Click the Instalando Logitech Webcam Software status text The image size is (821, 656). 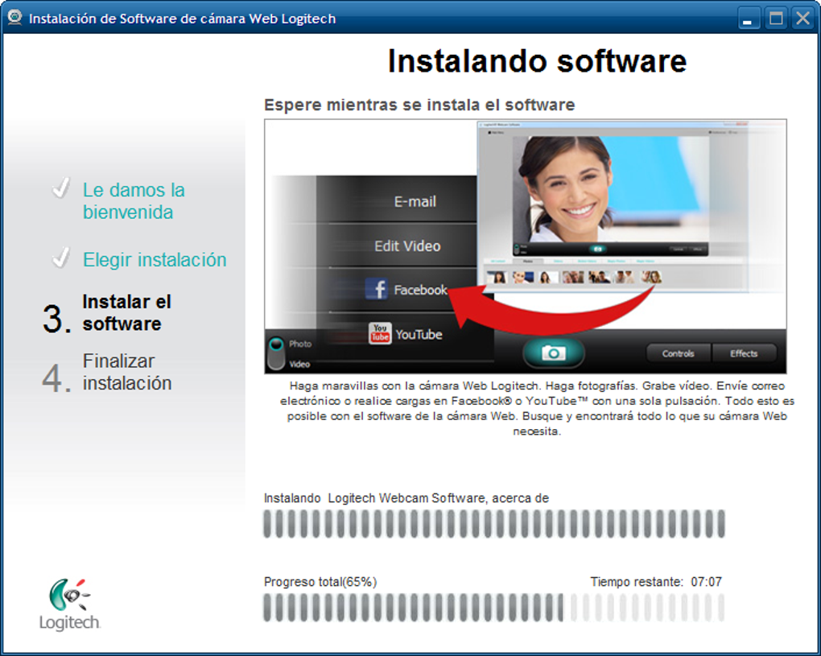pos(406,498)
